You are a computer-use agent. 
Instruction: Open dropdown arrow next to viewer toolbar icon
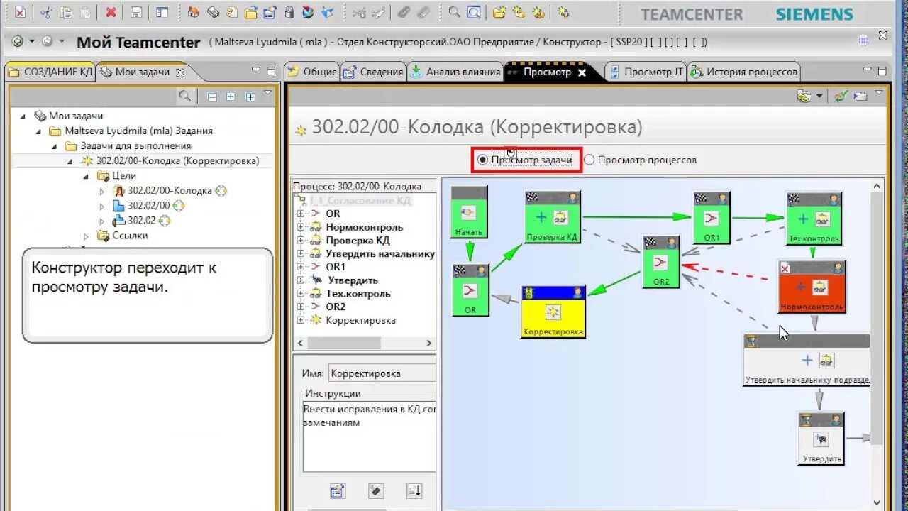(x=819, y=96)
